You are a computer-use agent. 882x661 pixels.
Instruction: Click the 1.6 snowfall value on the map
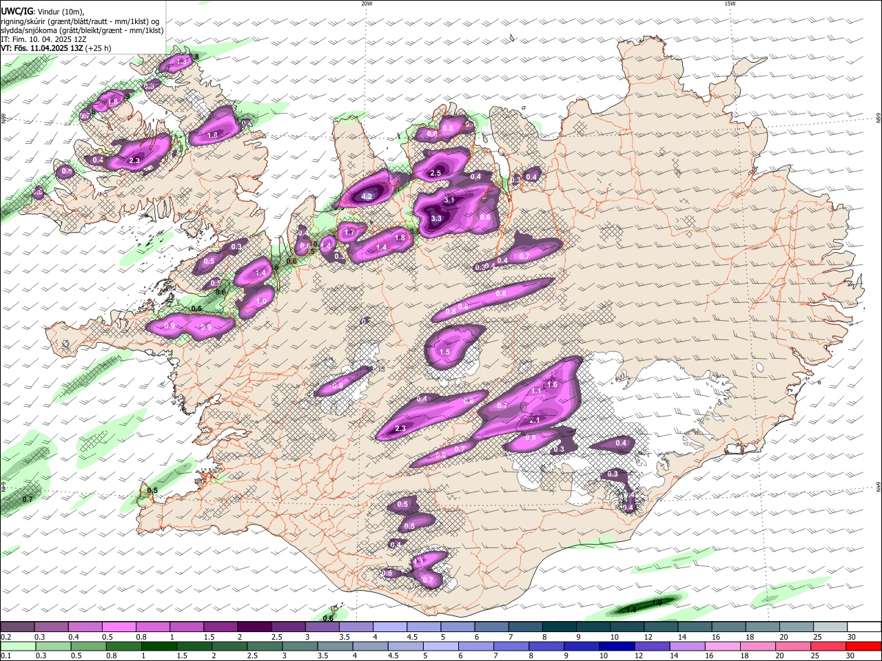click(552, 384)
